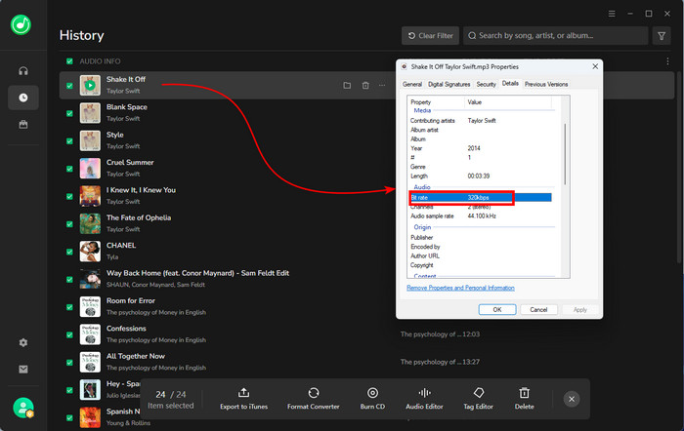Open the toolbox icon in sidebar

point(23,125)
